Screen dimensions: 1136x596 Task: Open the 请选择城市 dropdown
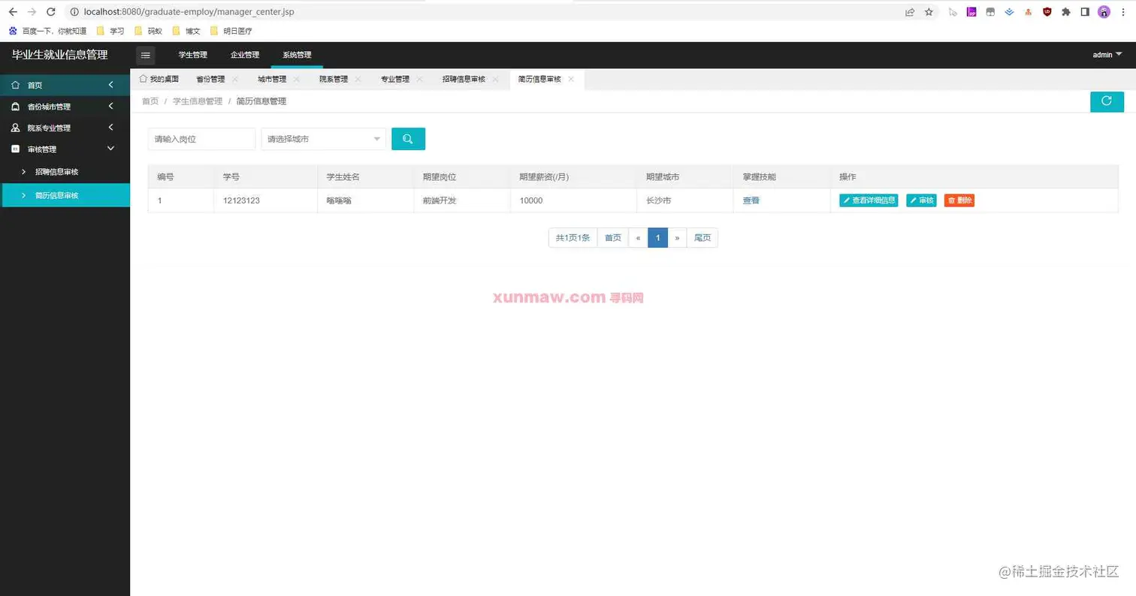324,139
